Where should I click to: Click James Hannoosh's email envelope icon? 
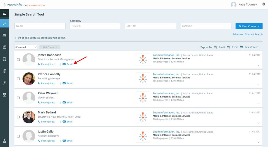[x=64, y=64]
